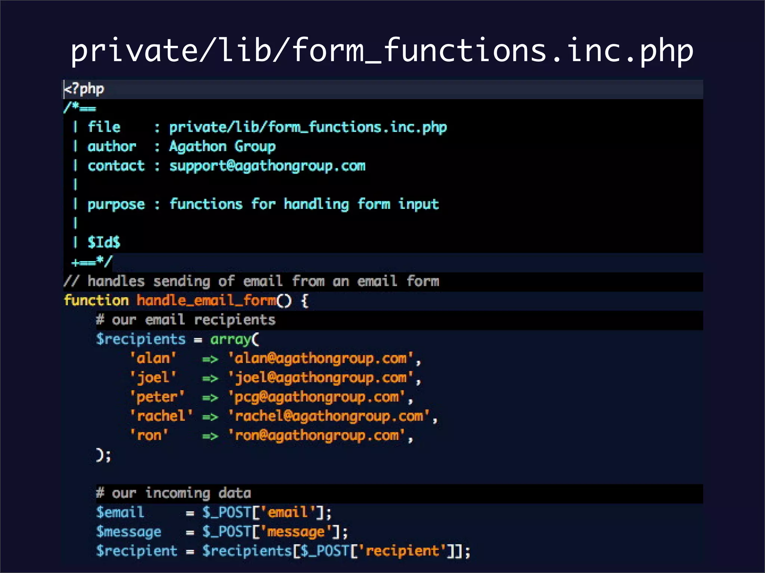This screenshot has width=765, height=573.
Task: Click the purpose line of the comment
Action: click(x=263, y=204)
